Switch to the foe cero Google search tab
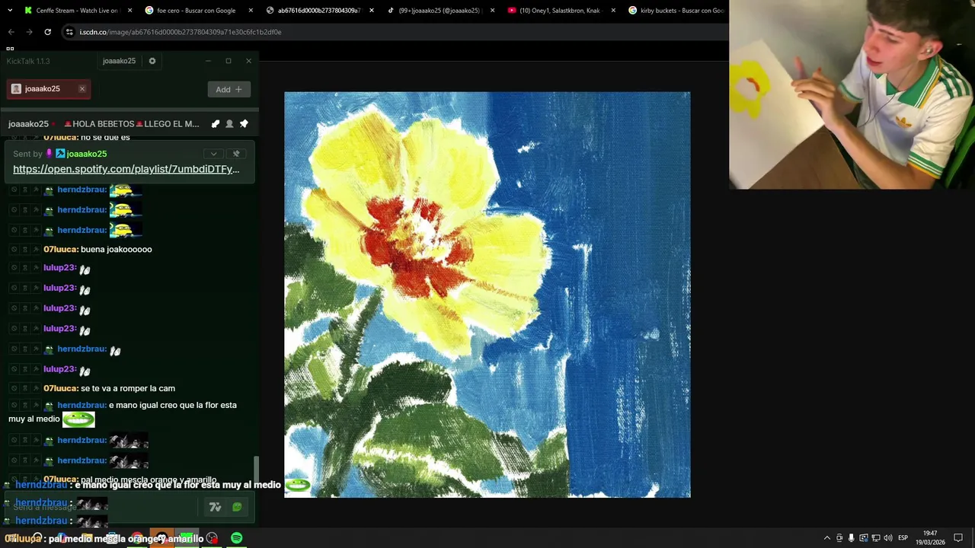975x548 pixels. 196,11
